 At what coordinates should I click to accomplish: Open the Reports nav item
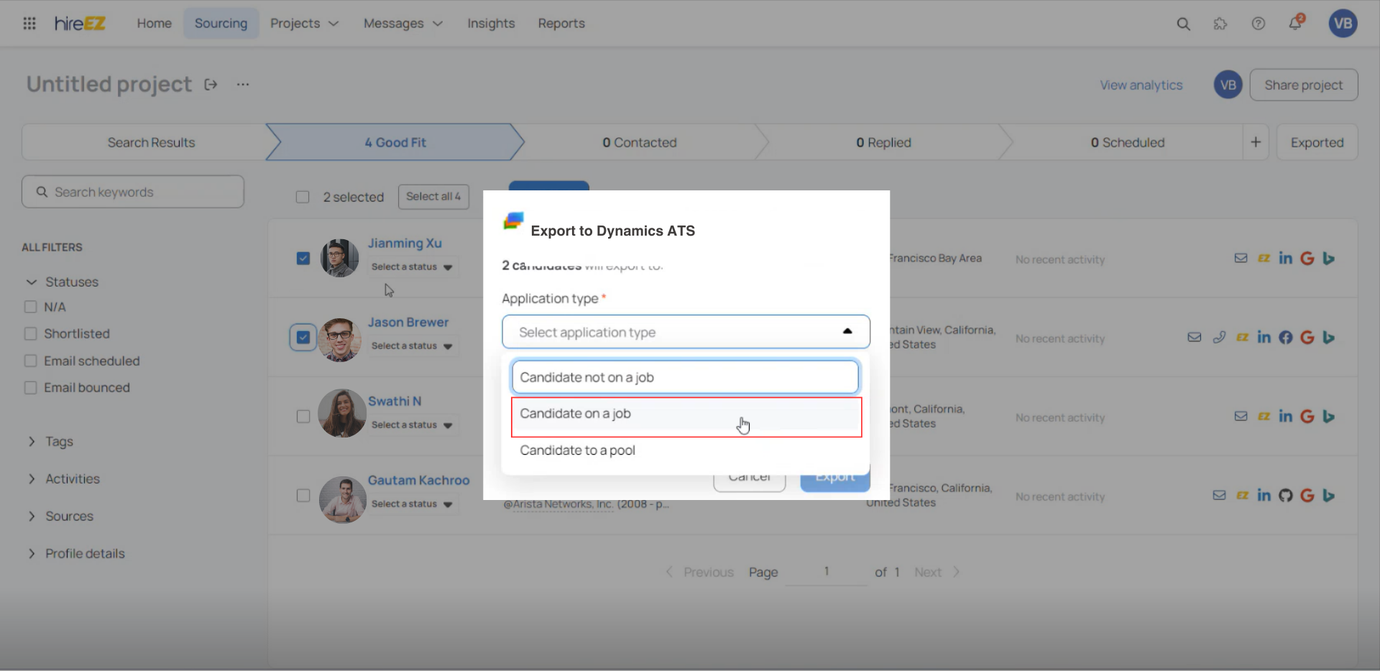tap(561, 24)
